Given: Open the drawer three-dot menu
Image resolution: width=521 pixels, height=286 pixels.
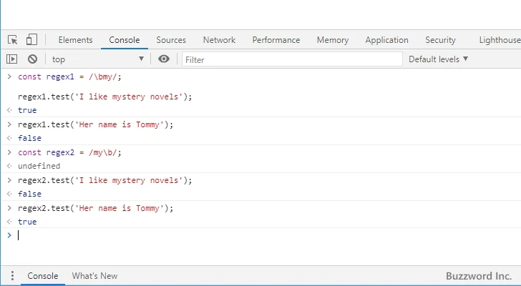Looking at the screenshot, I should click(12, 276).
